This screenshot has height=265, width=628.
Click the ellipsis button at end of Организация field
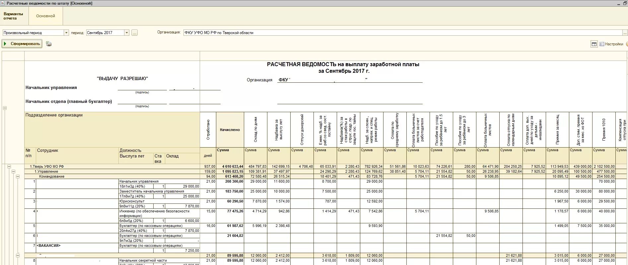625,33
